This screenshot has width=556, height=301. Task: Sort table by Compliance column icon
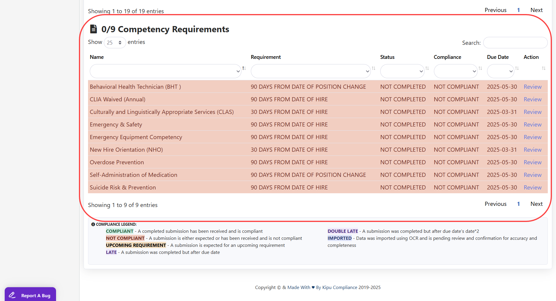[x=480, y=68]
